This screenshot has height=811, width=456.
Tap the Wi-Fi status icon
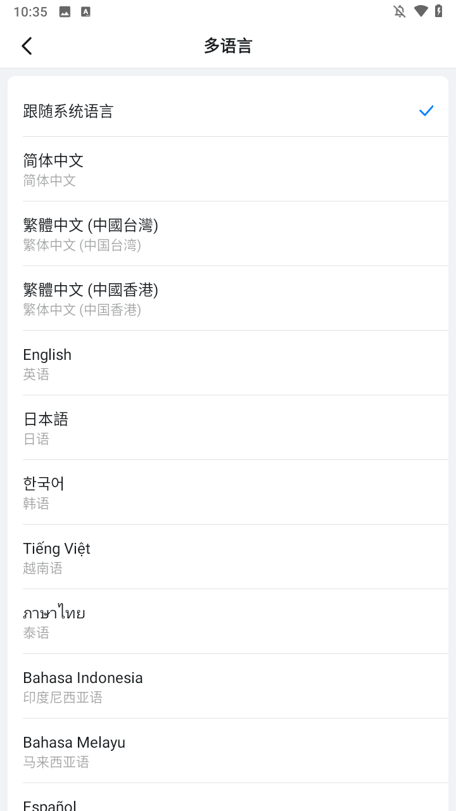click(421, 11)
